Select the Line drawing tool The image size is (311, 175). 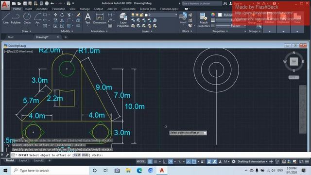pyautogui.click(x=6, y=18)
